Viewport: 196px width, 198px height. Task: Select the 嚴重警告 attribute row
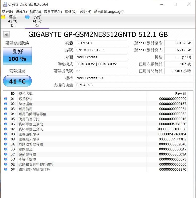(x=95, y=99)
